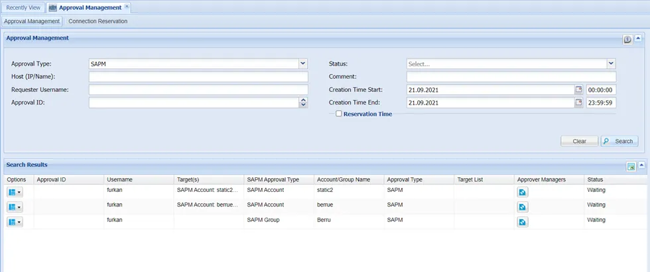This screenshot has height=272, width=650.
Task: Click the Creation Time End date field
Action: (x=490, y=103)
